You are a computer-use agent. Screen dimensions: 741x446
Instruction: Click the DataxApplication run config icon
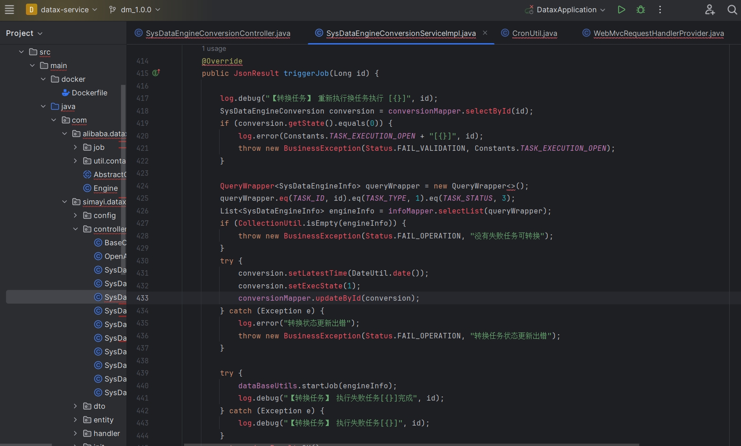[529, 10]
